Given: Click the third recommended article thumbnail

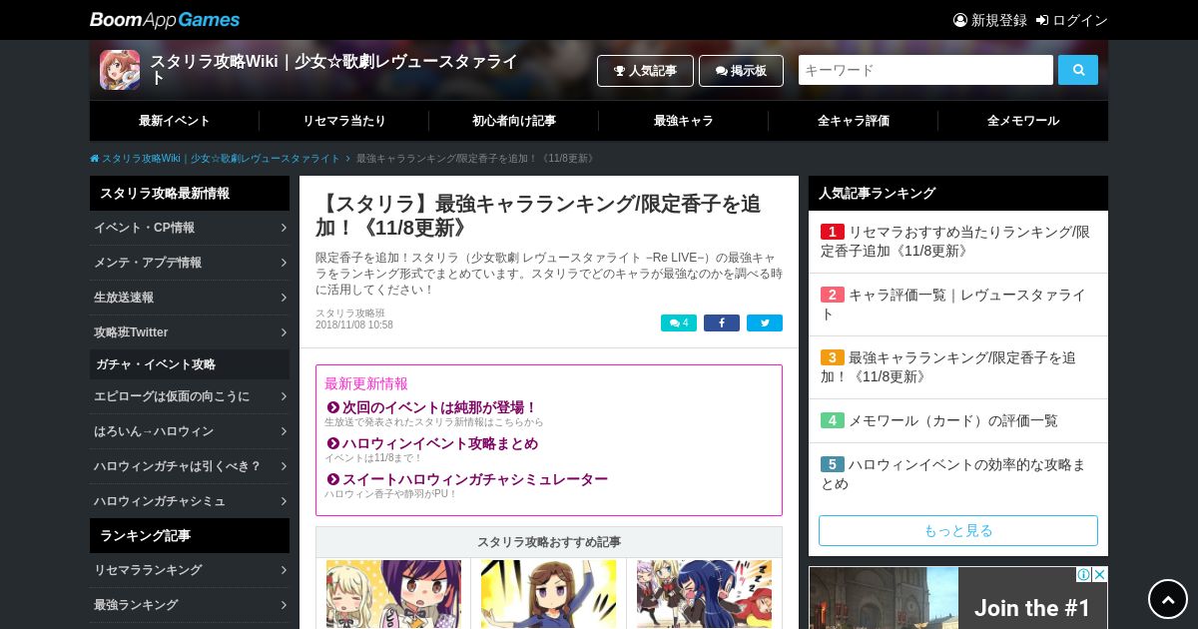Looking at the screenshot, I should [704, 593].
